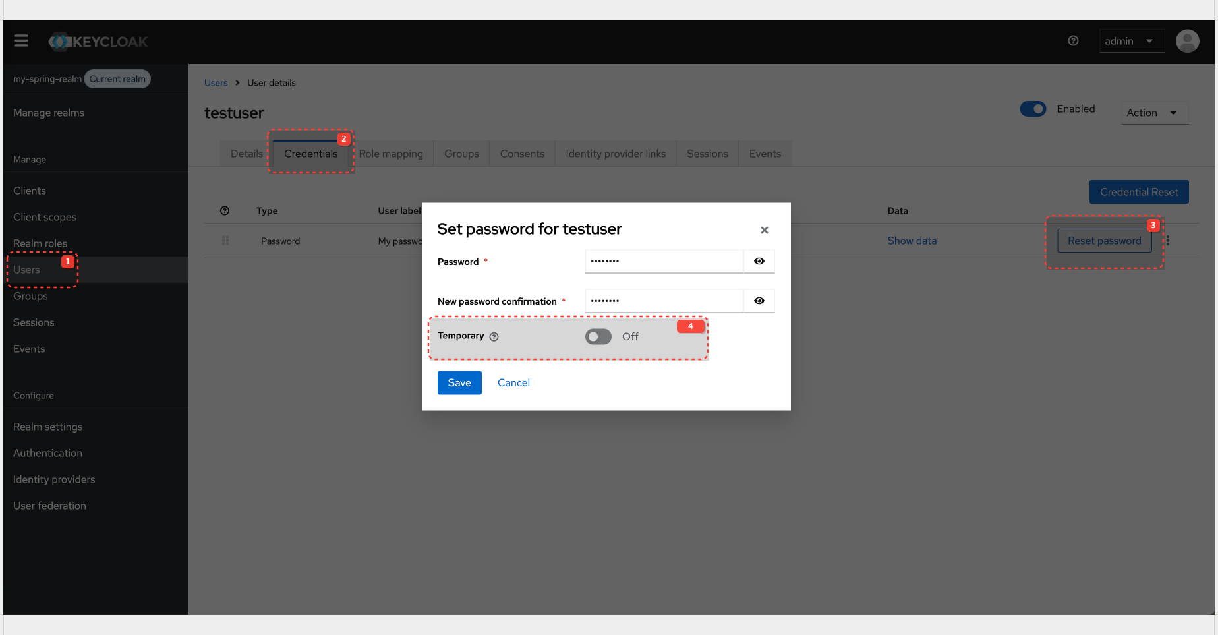Click the user avatar in the top right
The height and width of the screenshot is (635, 1218).
pos(1187,40)
